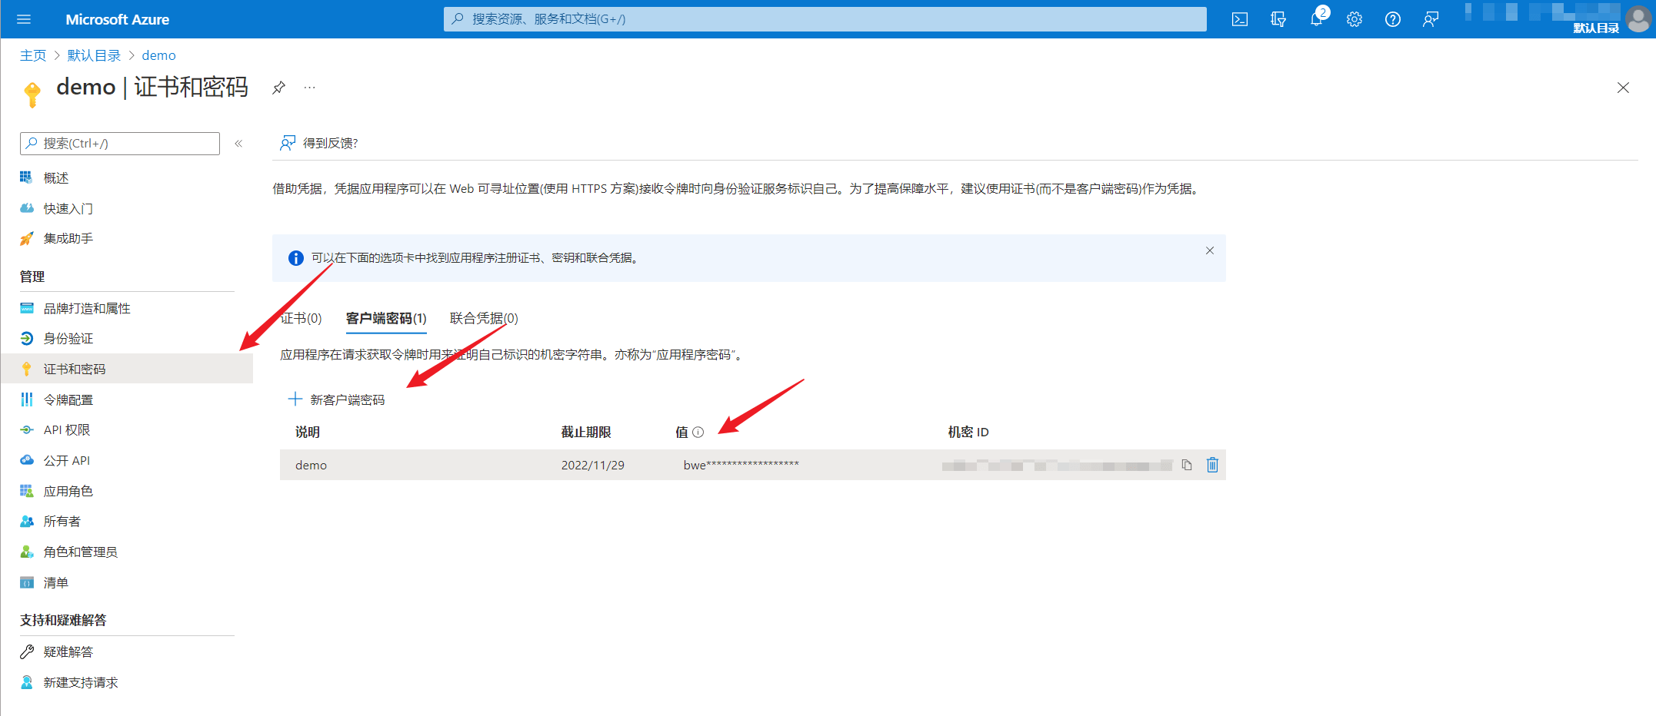Delete the demo client secret
Screen dimensions: 1656x716
tap(1212, 465)
